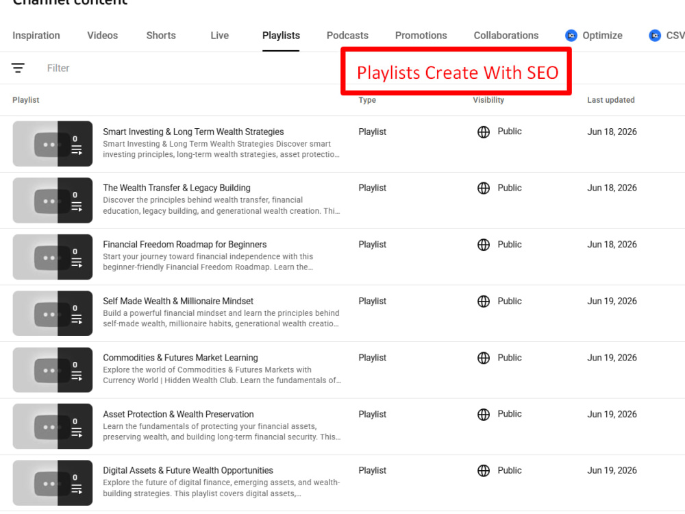Switch to the Live tab
Screen dimensions: 685x514
point(219,36)
